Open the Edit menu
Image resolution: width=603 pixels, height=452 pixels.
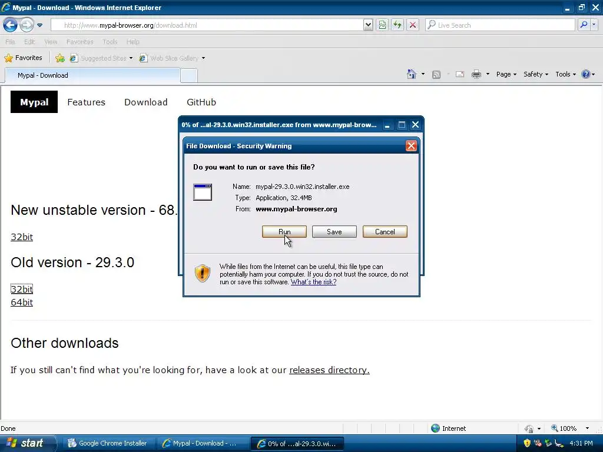point(29,42)
